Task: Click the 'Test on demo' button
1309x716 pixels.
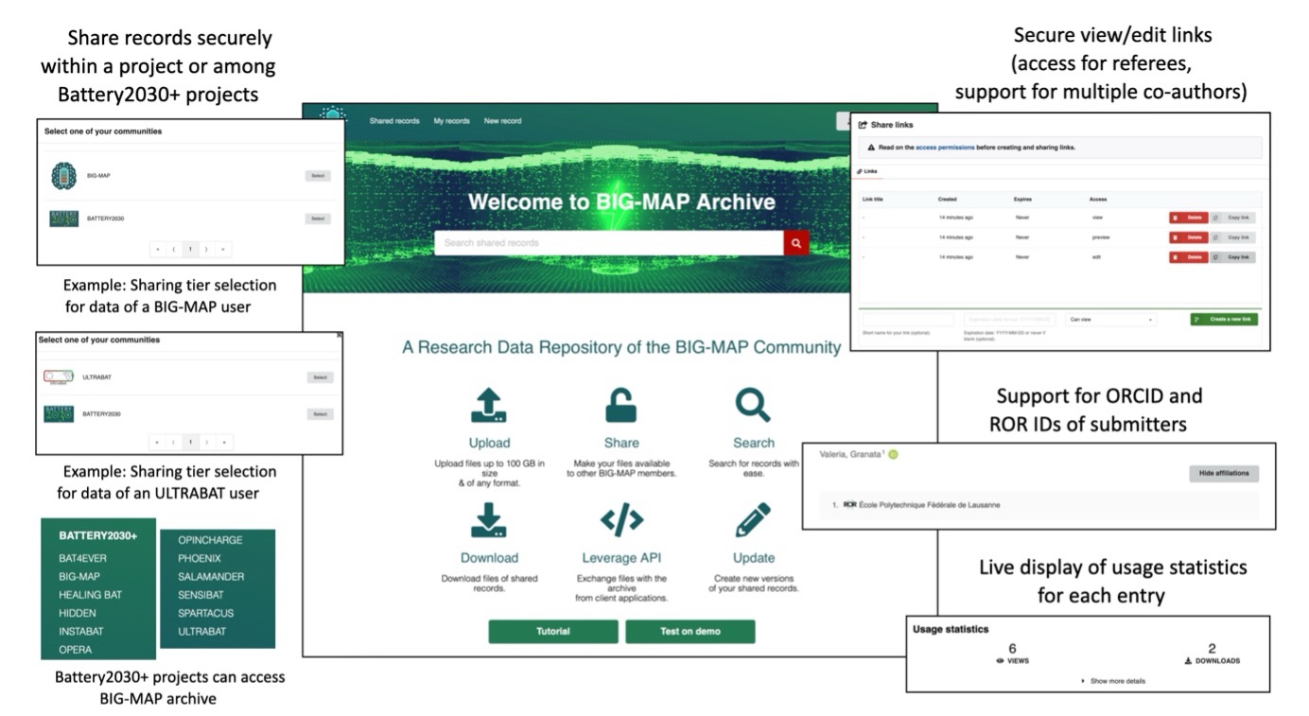Action: pos(689,632)
